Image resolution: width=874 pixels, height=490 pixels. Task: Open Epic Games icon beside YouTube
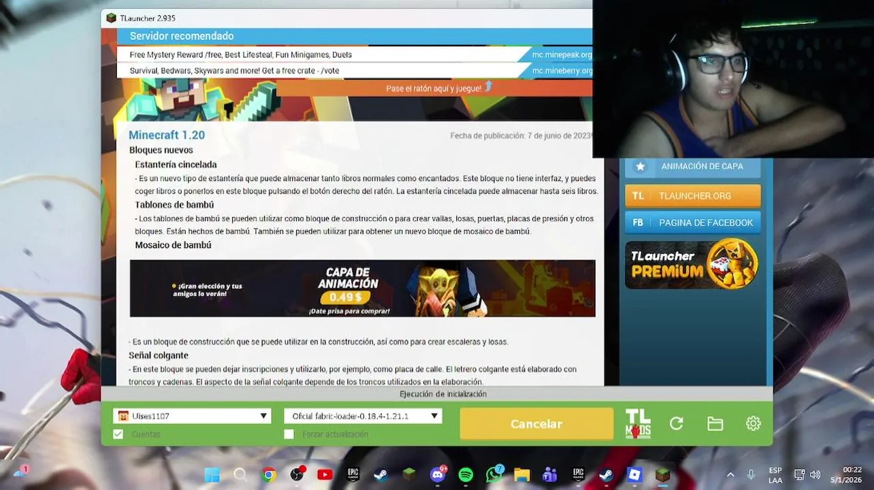[x=353, y=474]
